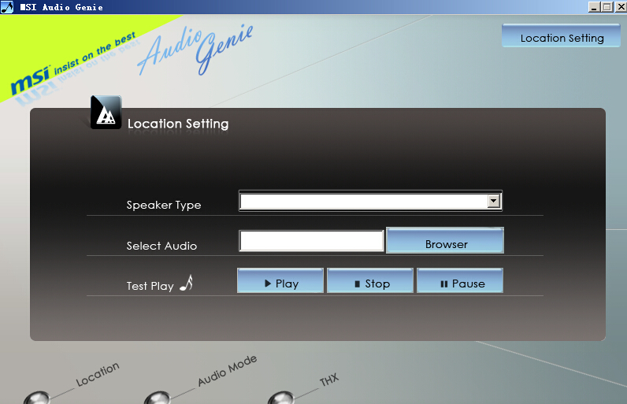Click the MSI logo
The width and height of the screenshot is (627, 404).
click(31, 80)
